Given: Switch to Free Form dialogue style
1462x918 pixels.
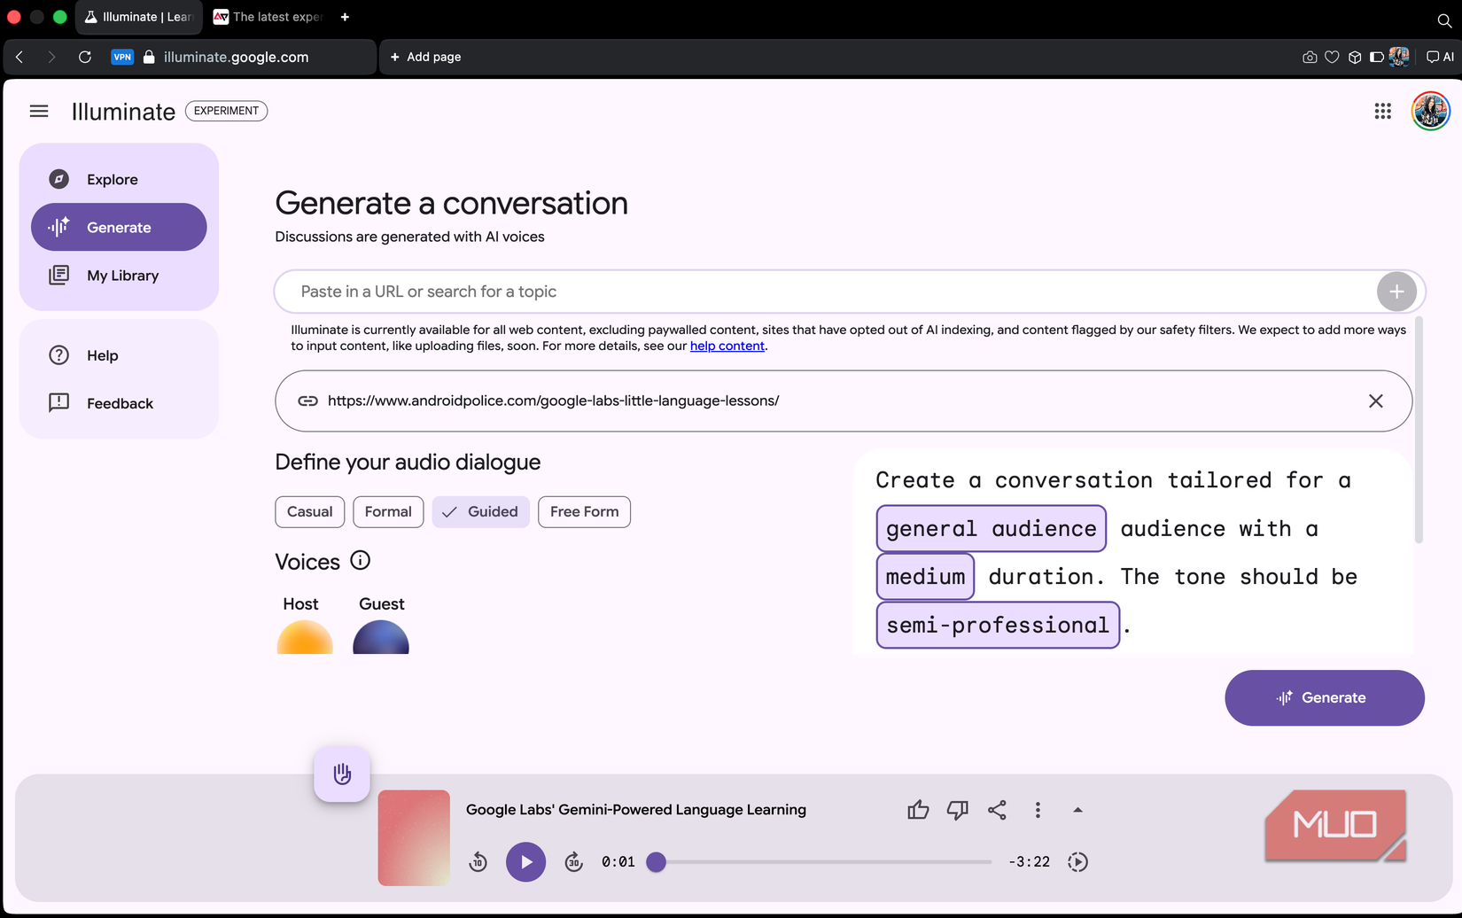Looking at the screenshot, I should [584, 511].
